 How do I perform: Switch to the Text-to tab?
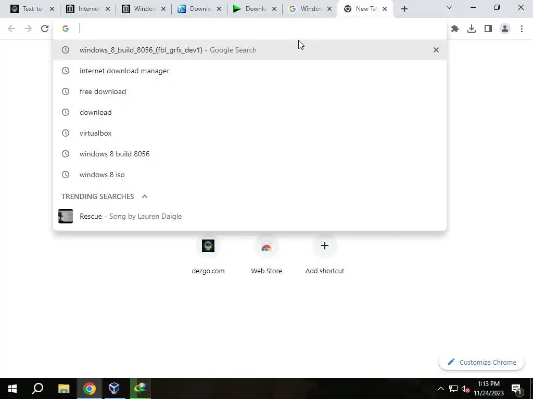(27, 9)
